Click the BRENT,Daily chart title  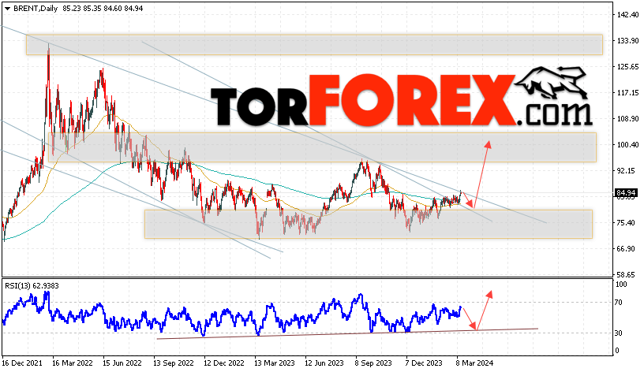pyautogui.click(x=36, y=8)
